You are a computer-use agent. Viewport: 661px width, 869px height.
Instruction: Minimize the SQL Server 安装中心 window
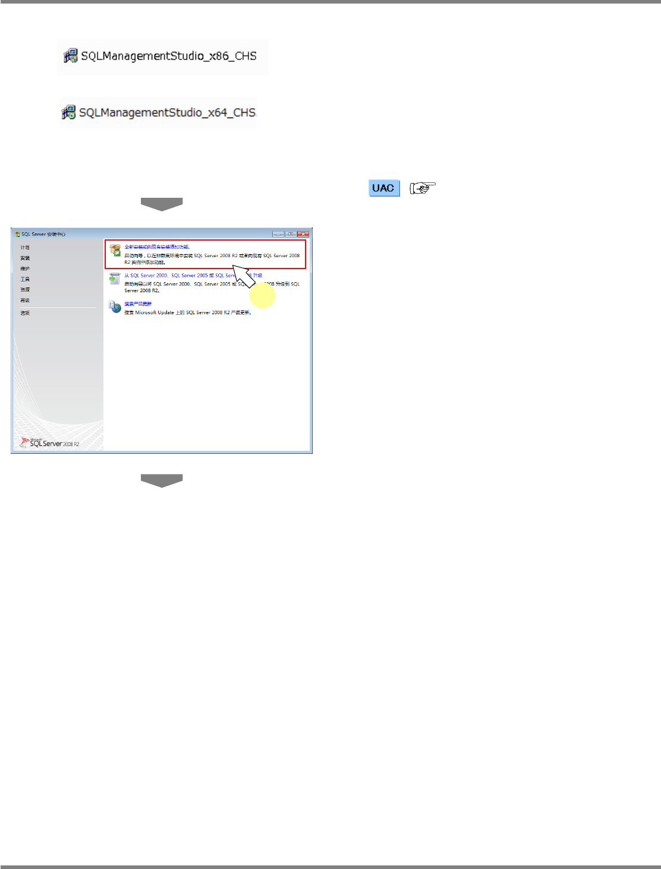(278, 234)
